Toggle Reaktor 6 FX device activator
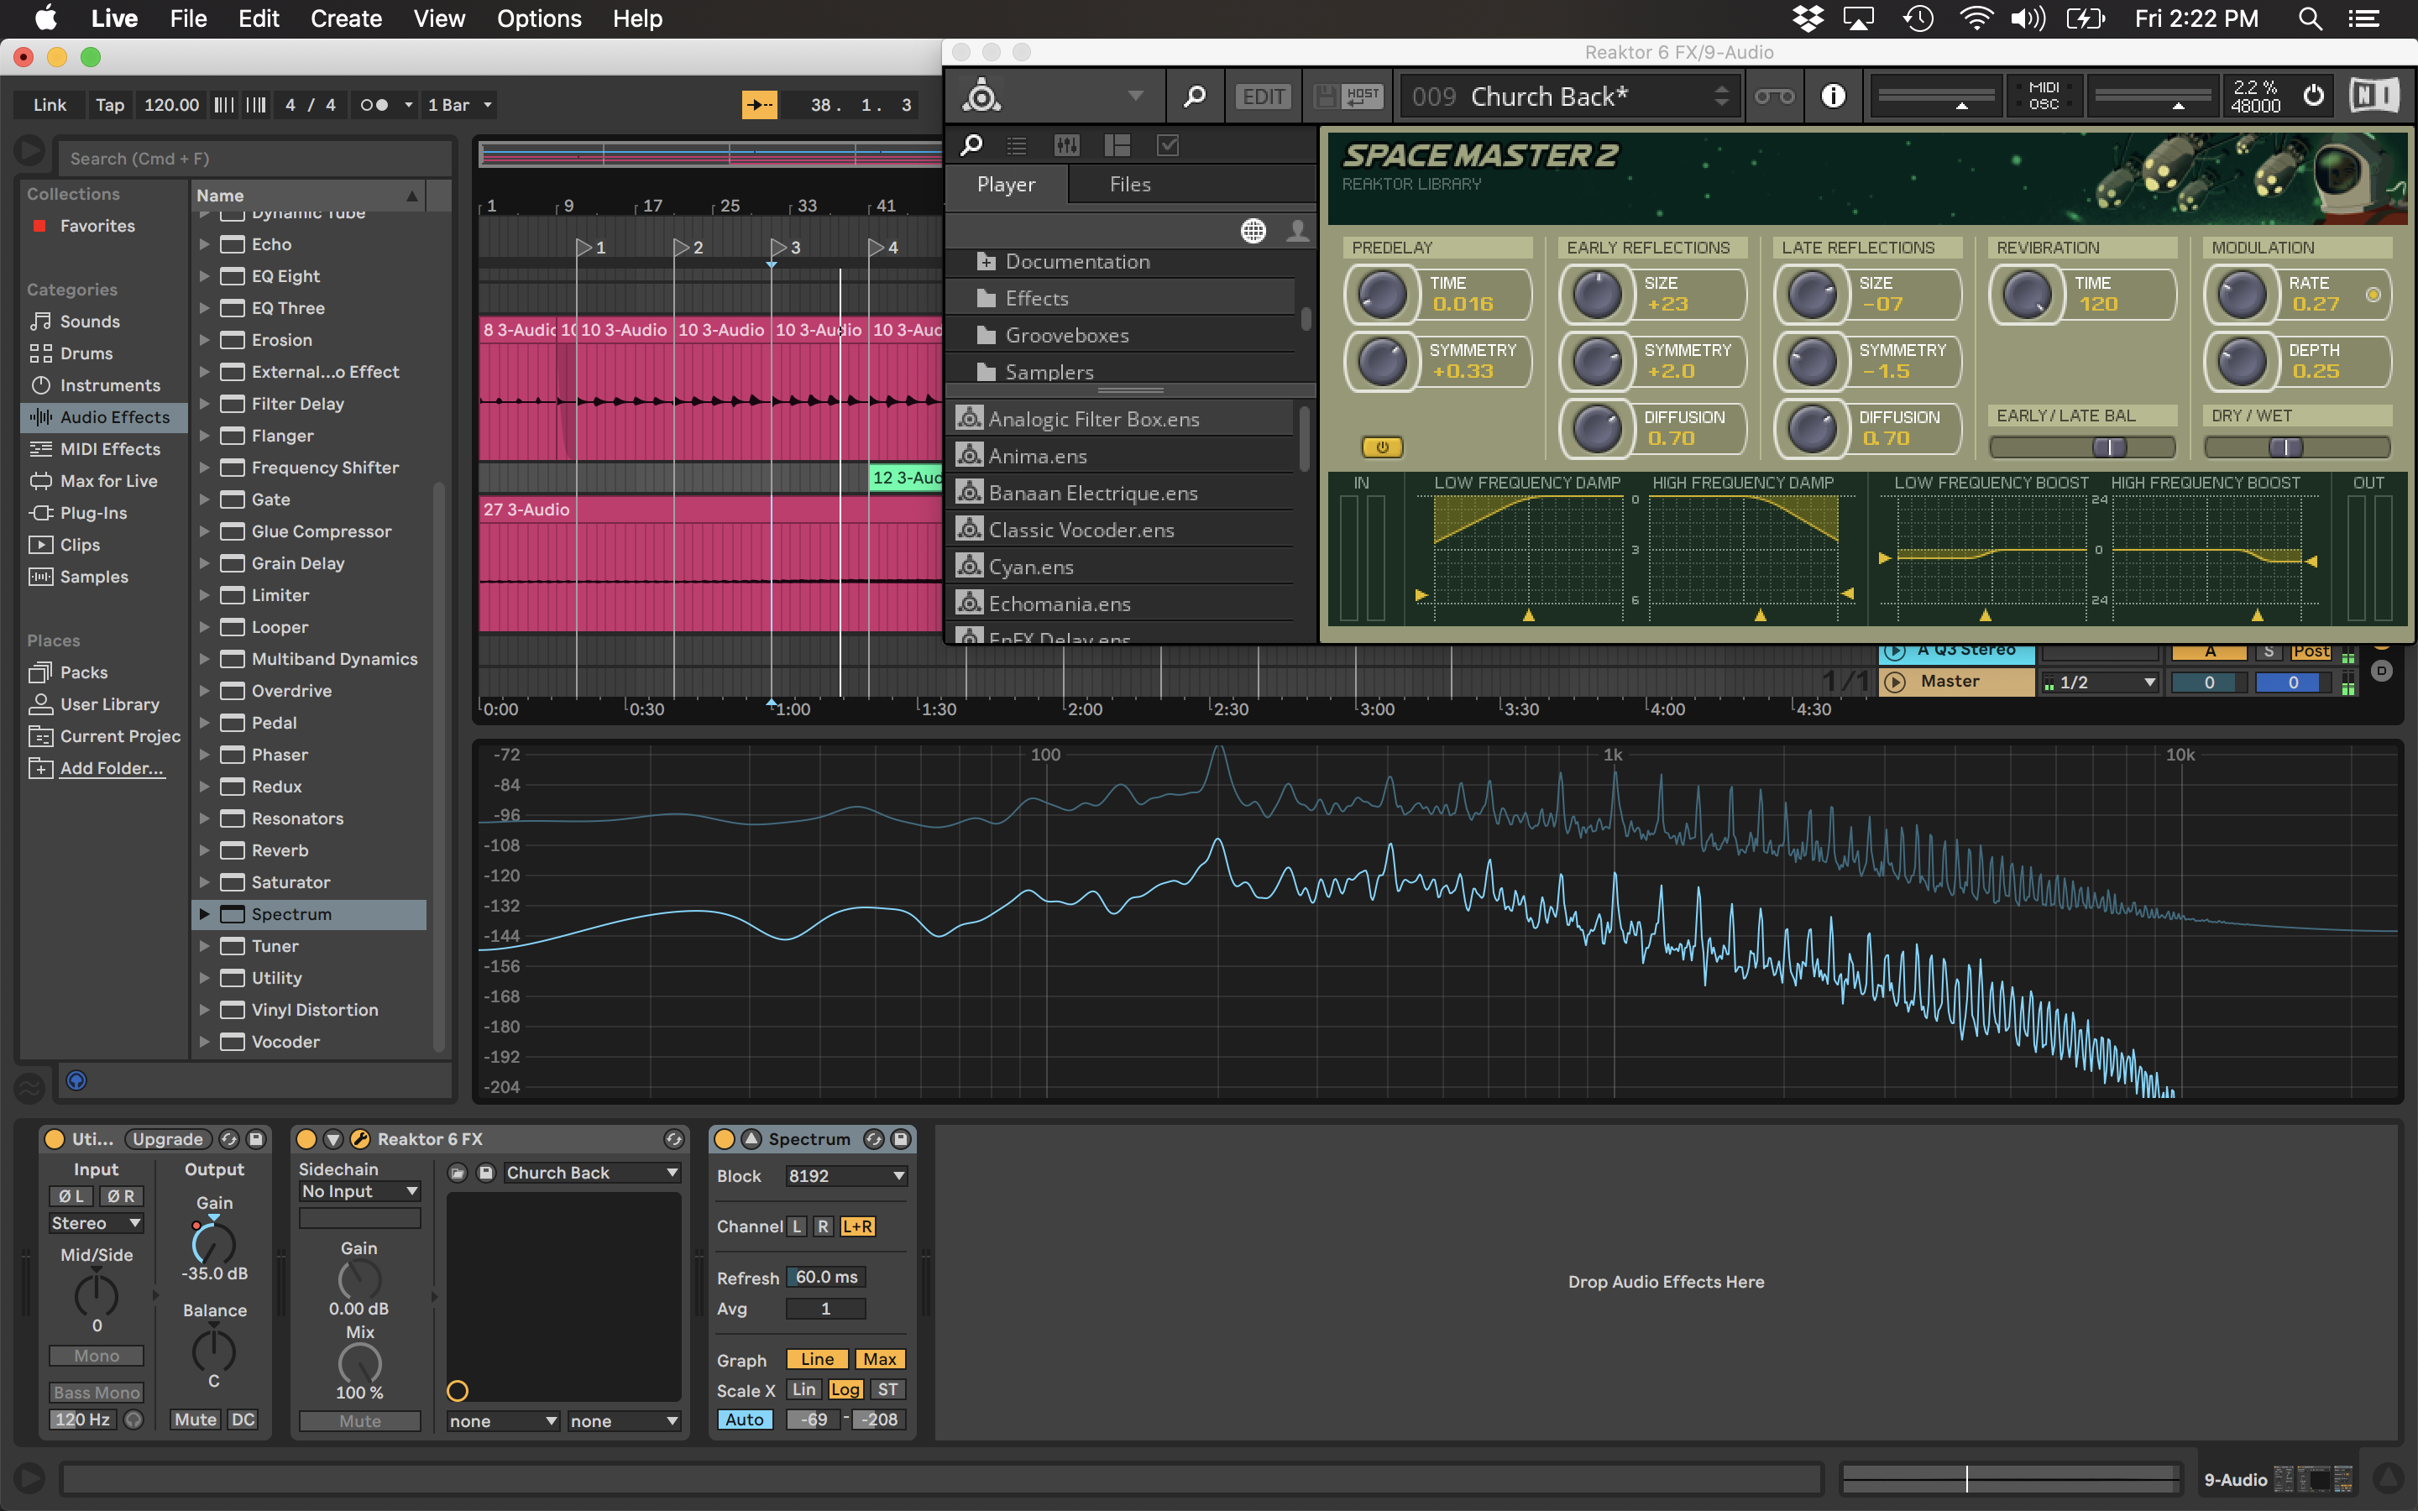Screen dimensions: 2418x1511 (306, 1139)
